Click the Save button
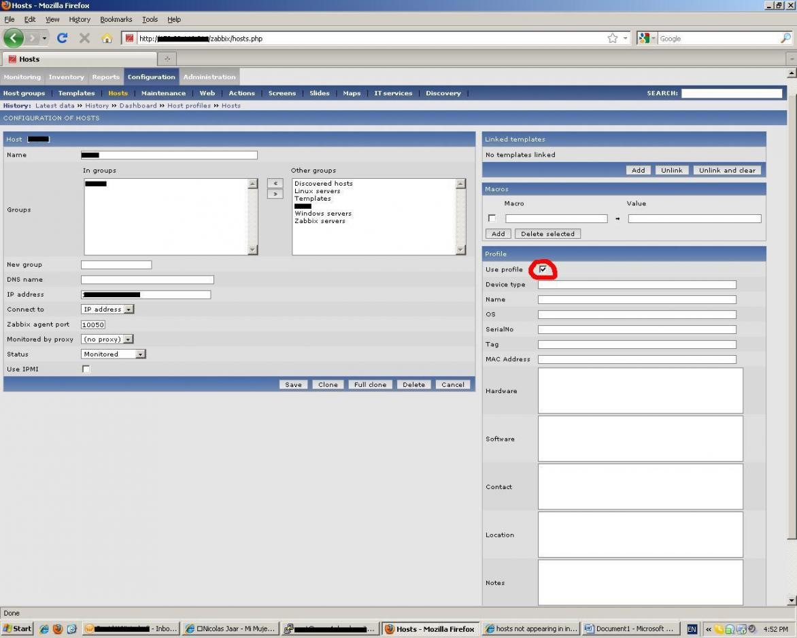797x638 pixels. (293, 384)
